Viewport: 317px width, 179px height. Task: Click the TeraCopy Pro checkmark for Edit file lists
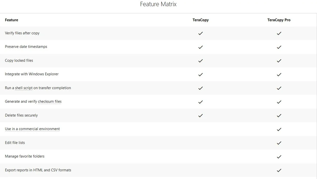point(279,143)
